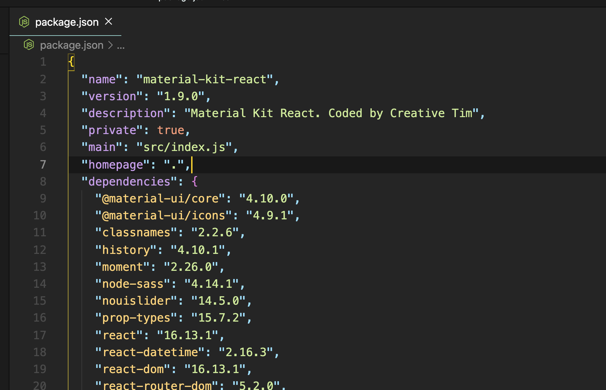Click the opening brace on line 1

pyautogui.click(x=71, y=62)
